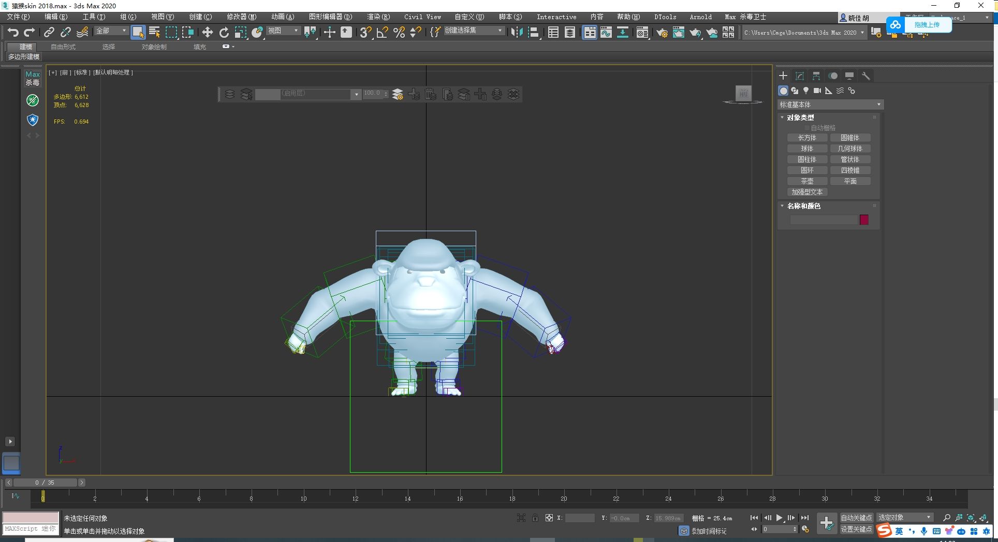The width and height of the screenshot is (998, 542).
Task: Activate the Select and Move tool
Action: pyautogui.click(x=208, y=32)
